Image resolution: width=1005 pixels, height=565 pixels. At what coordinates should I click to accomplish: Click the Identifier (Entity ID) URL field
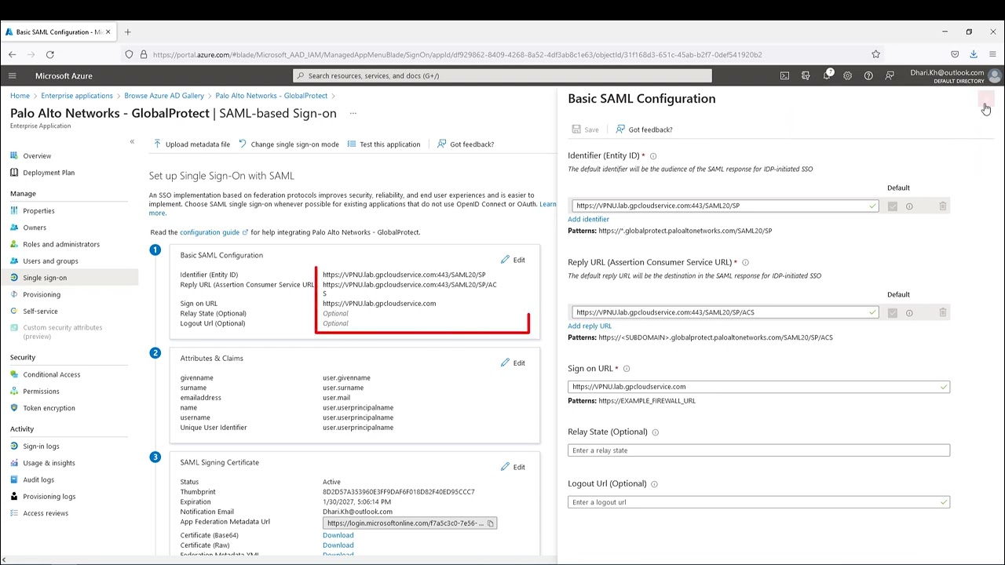point(725,206)
